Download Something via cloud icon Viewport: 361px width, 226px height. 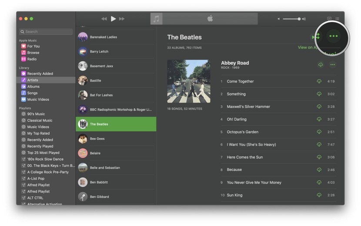point(319,94)
